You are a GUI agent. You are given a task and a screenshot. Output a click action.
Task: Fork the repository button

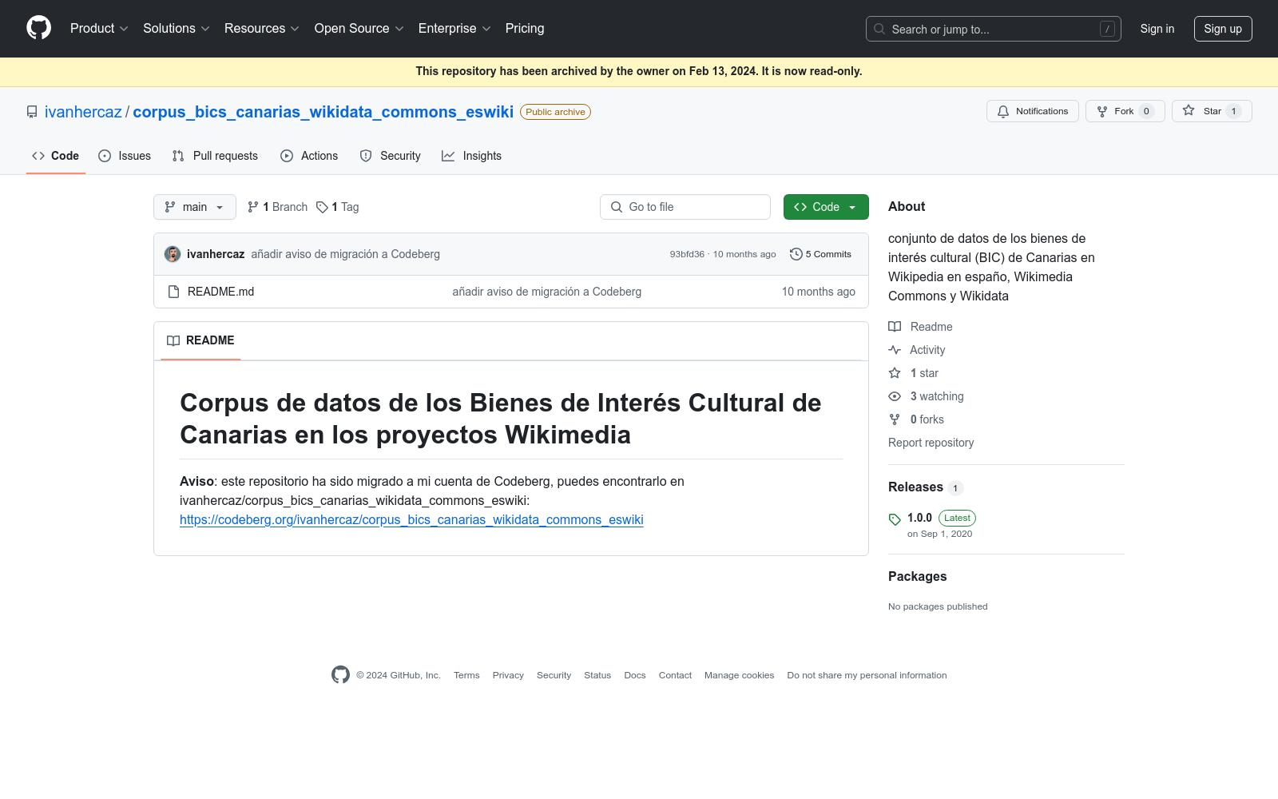[1125, 111]
